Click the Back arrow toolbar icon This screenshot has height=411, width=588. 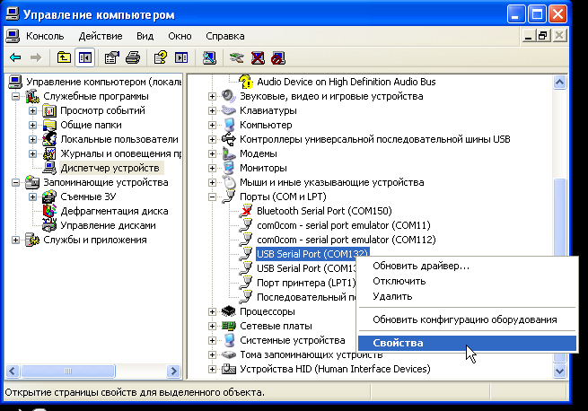(x=15, y=58)
